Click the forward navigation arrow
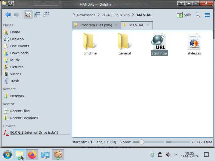The width and height of the screenshot is (215, 161). click(17, 15)
